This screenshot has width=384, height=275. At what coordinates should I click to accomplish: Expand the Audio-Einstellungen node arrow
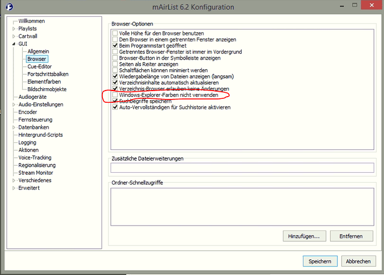pos(14,104)
